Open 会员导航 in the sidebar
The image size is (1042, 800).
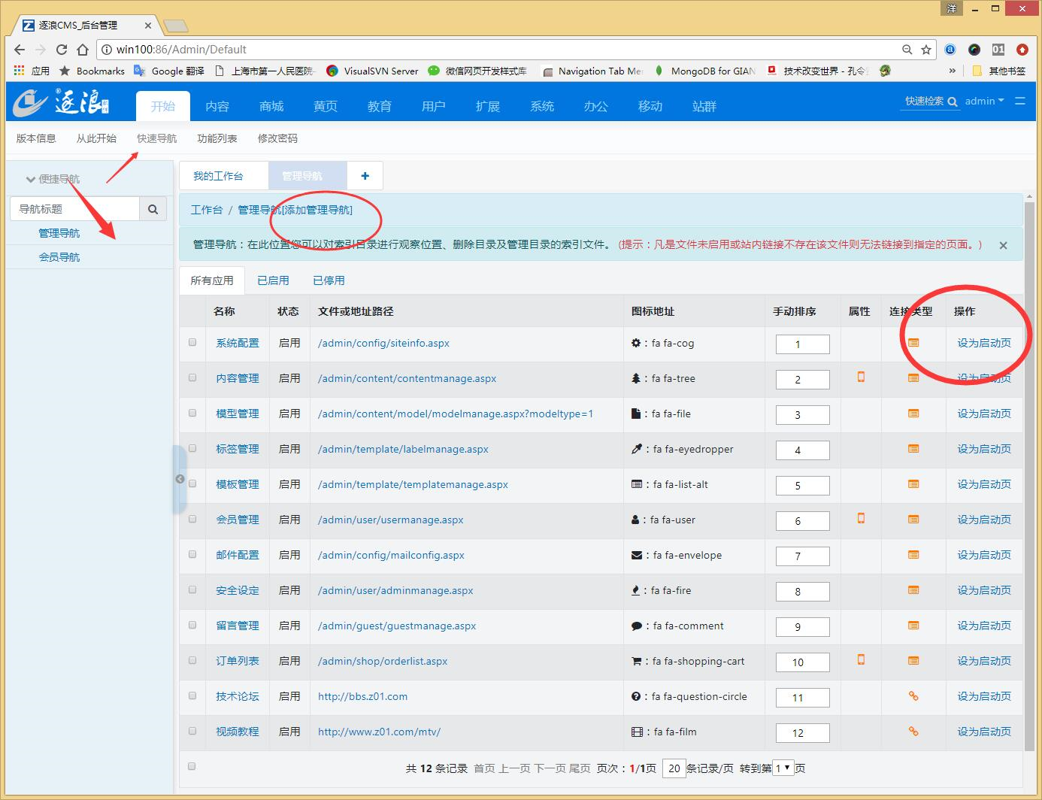pyautogui.click(x=59, y=257)
